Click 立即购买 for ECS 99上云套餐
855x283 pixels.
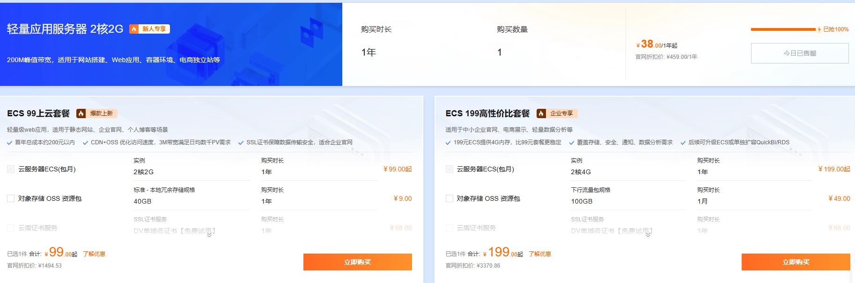tap(358, 262)
